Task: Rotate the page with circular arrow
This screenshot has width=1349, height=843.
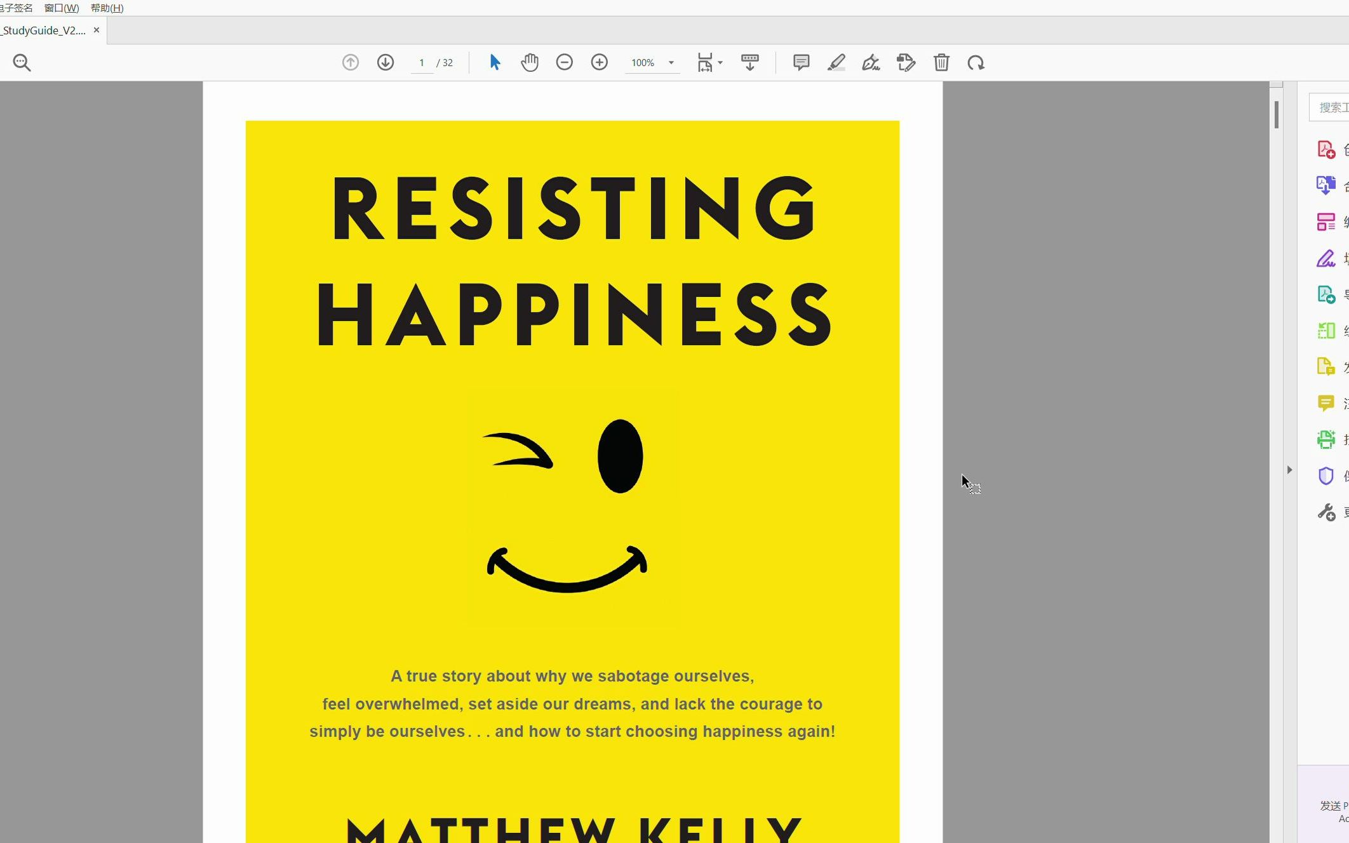Action: [976, 63]
